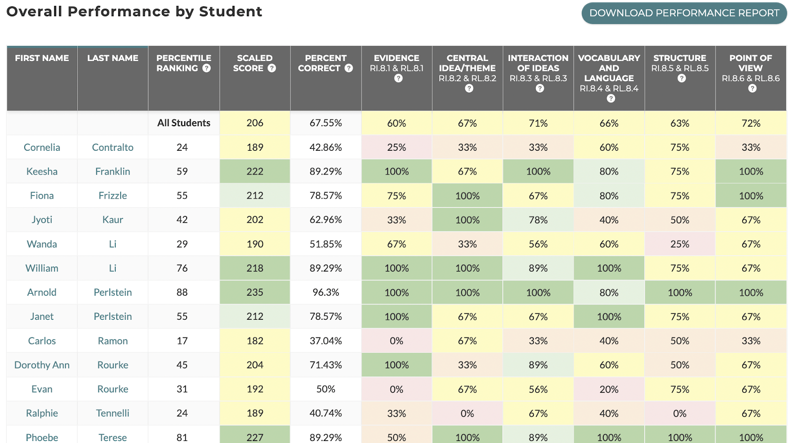Open Vocabulary and Language help icon
788x443 pixels.
tap(611, 99)
